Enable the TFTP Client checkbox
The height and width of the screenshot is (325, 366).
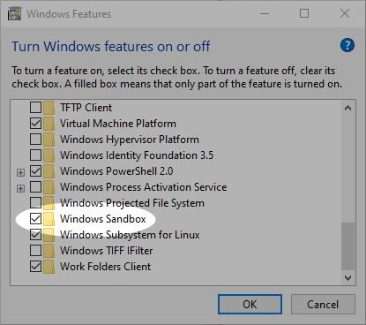[x=35, y=108]
